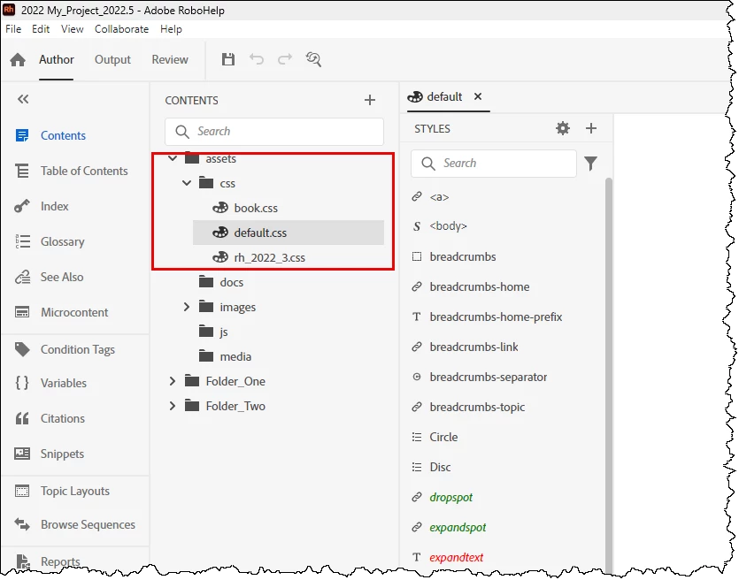Open the Index panel

coord(42,206)
